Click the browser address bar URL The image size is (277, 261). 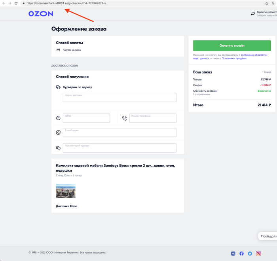point(66,3)
